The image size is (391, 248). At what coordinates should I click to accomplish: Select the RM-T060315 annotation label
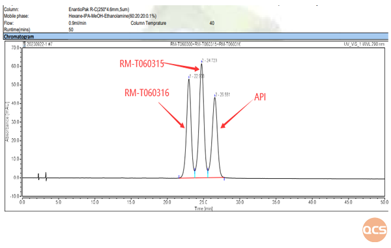pos(141,64)
